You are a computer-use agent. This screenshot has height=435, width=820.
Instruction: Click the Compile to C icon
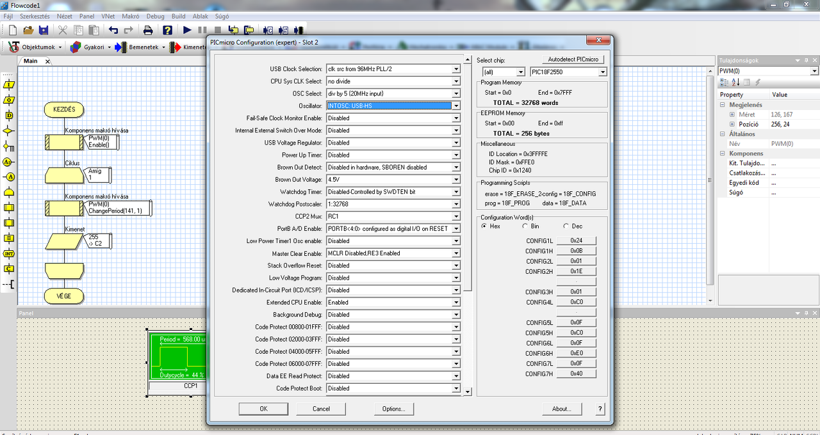[x=268, y=30]
